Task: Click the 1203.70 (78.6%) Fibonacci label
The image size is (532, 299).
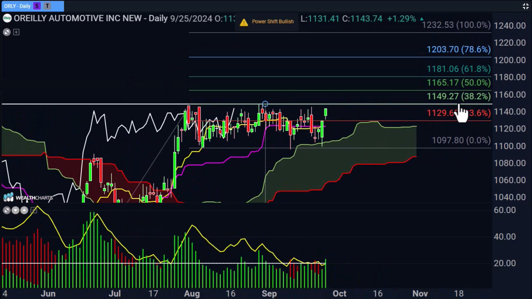Action: click(459, 50)
